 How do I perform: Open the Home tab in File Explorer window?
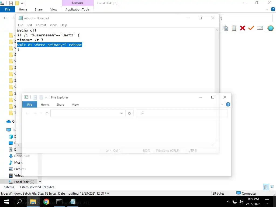click(45, 105)
